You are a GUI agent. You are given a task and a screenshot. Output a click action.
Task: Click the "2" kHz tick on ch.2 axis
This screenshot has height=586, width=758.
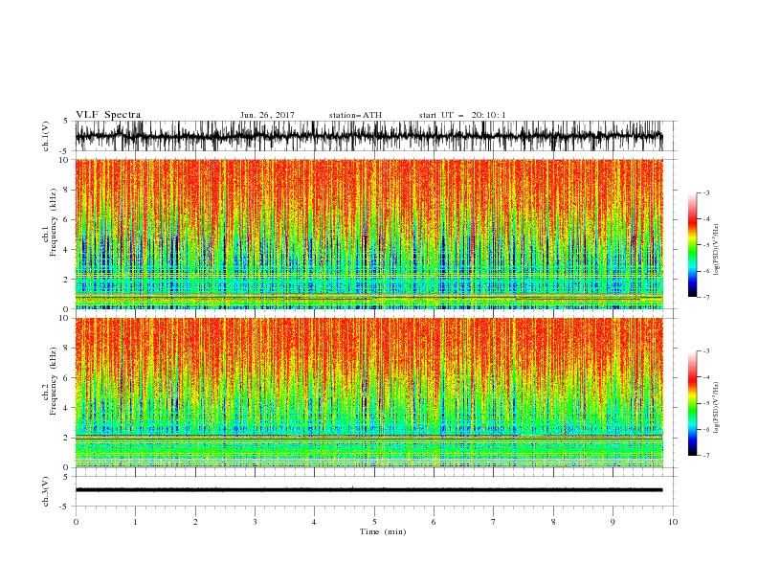point(67,438)
